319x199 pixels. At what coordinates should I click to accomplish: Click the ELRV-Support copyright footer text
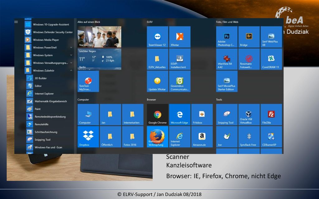click(x=159, y=194)
